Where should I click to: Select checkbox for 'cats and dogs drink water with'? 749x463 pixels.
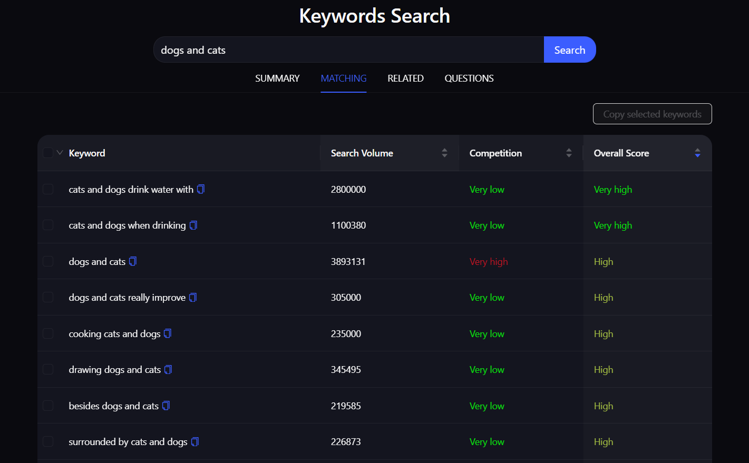[x=48, y=189]
